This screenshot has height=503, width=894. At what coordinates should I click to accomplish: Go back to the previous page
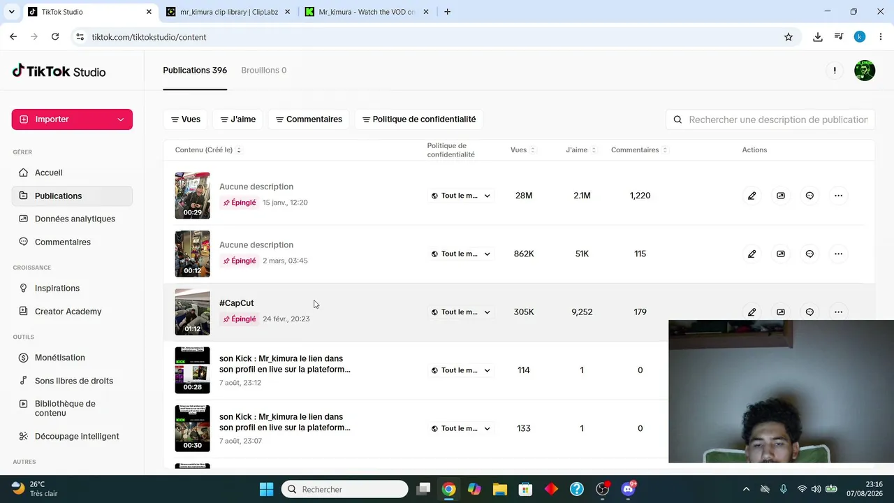[13, 37]
